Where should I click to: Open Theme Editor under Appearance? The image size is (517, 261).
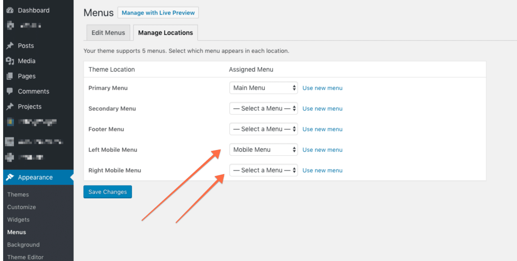point(26,257)
